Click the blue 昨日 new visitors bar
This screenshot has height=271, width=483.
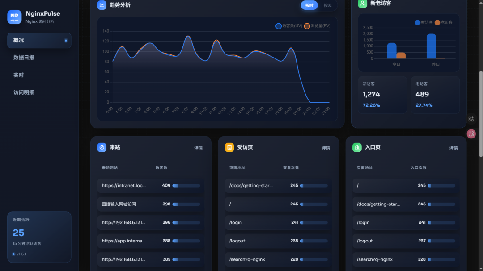(x=431, y=46)
